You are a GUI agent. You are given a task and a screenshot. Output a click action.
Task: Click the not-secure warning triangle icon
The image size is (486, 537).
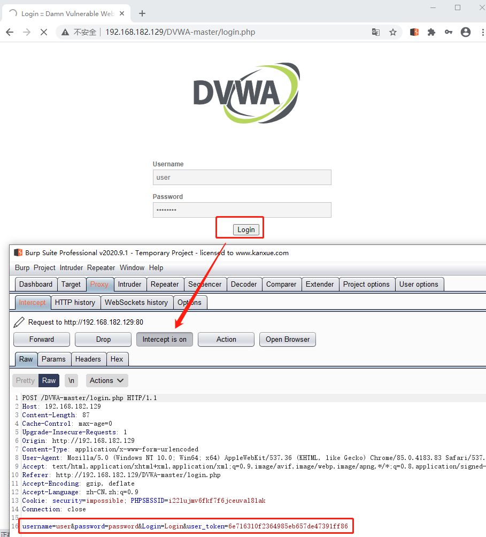coord(65,32)
